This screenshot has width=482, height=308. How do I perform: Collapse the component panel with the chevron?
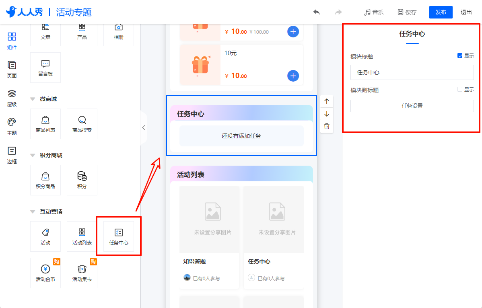pyautogui.click(x=144, y=128)
